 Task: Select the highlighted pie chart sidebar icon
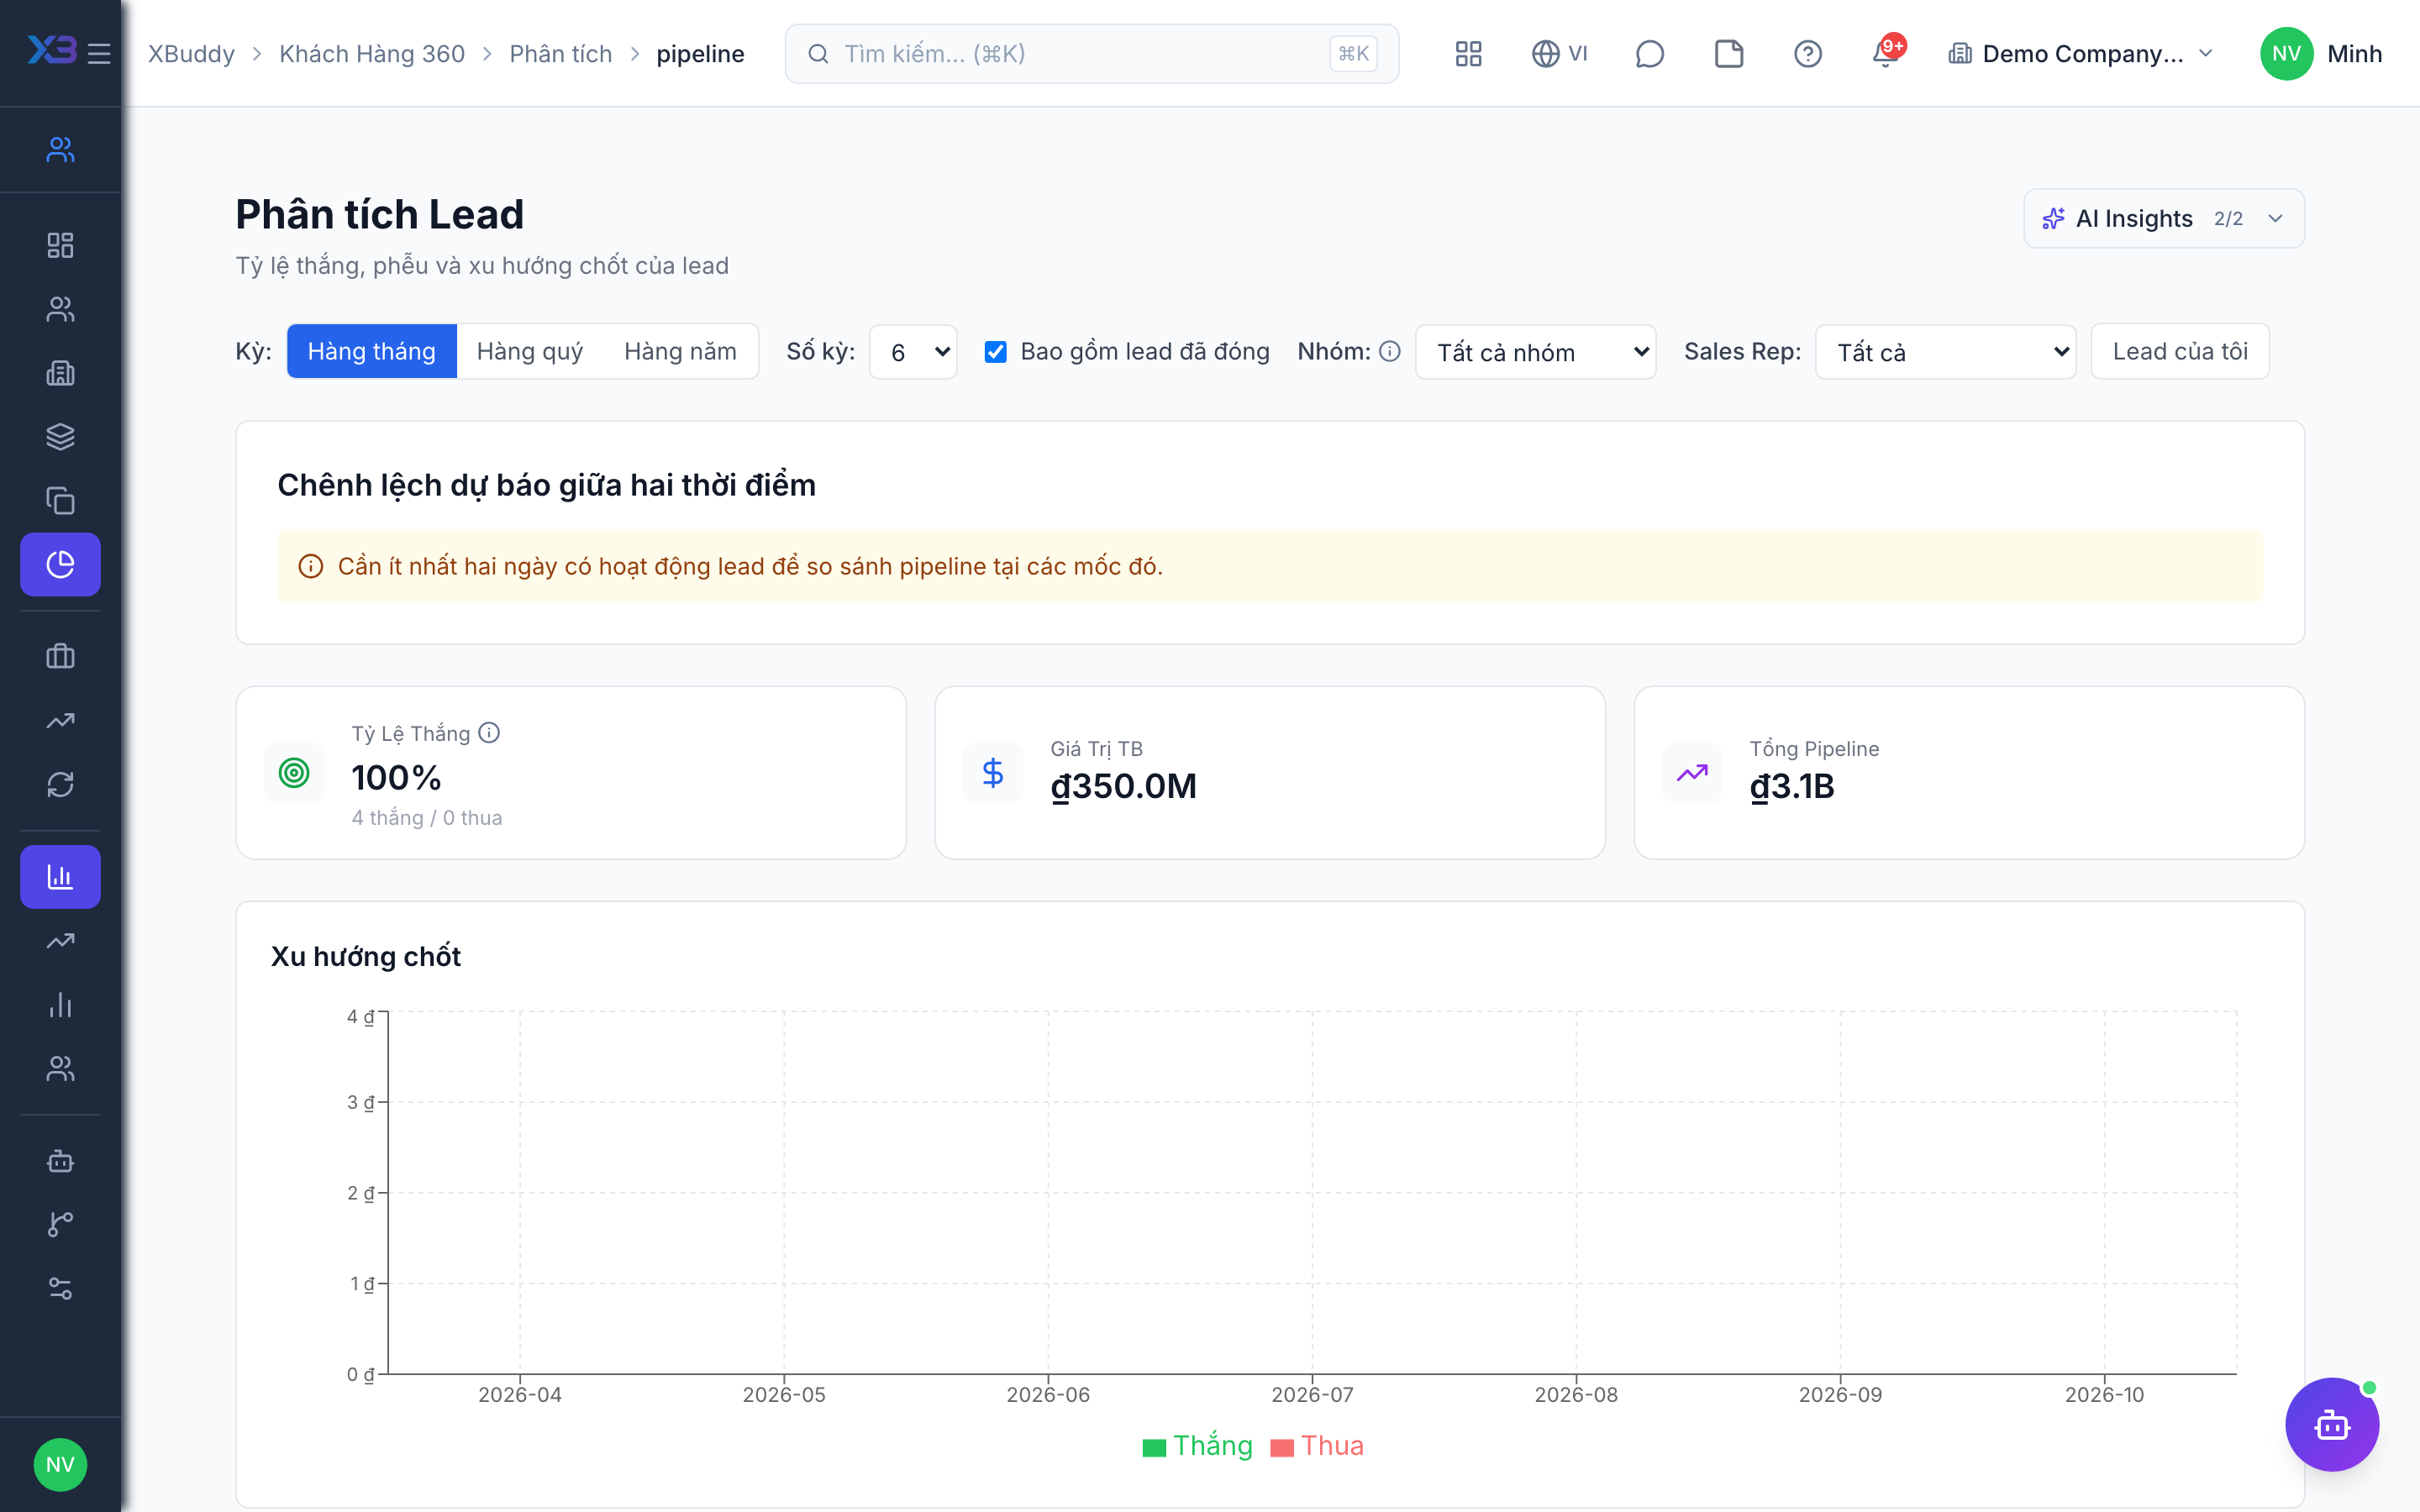[x=60, y=564]
